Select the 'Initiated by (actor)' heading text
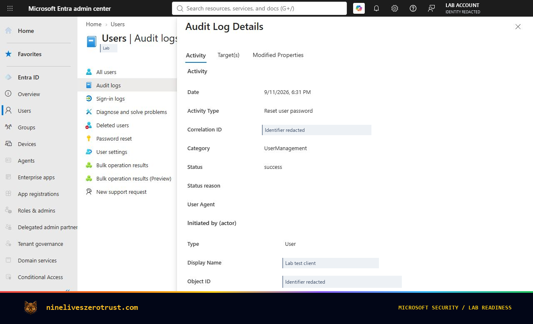 212,223
